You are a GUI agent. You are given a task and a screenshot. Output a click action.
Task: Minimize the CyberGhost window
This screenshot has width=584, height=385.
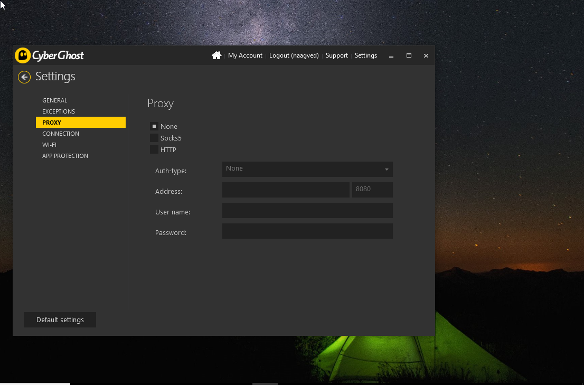[x=391, y=55]
